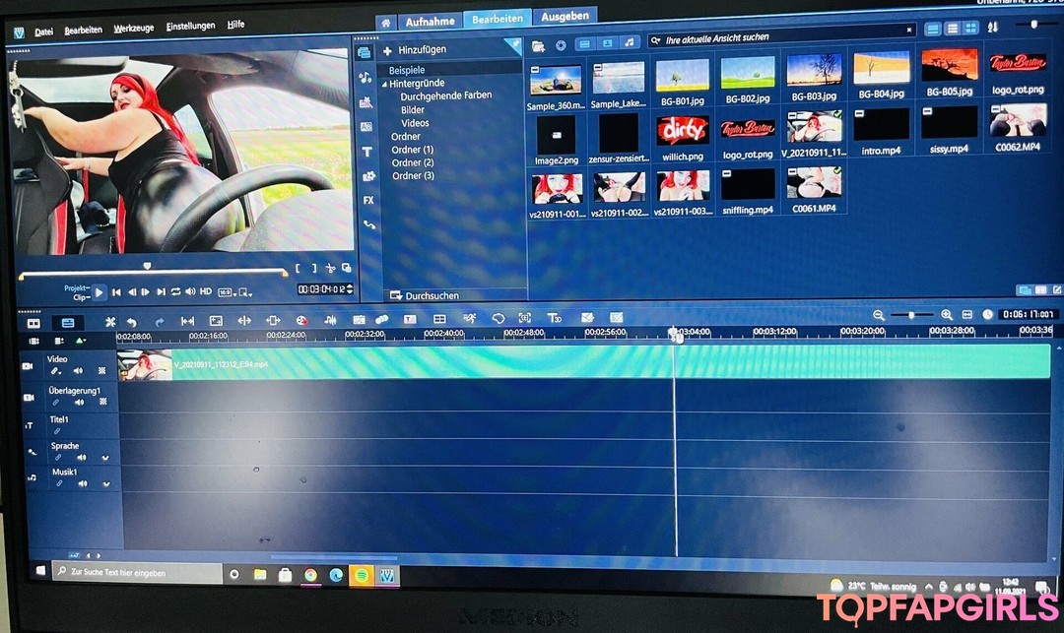
Task: Expand the Musik1 track chevron
Action: (104, 483)
